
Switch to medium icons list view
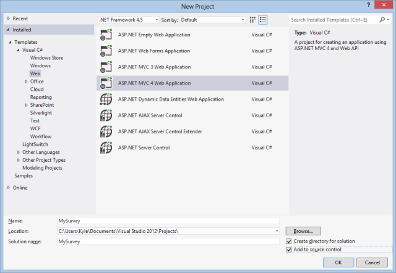coord(262,20)
